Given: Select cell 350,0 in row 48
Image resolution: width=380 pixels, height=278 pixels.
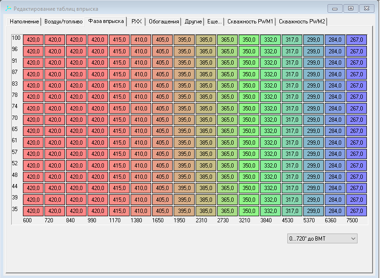Looking at the screenshot, I should (x=248, y=177).
